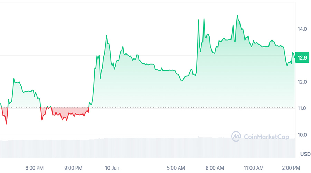Select the 2:00 PM time axis label
This screenshot has width=311, height=173.
tap(290, 168)
